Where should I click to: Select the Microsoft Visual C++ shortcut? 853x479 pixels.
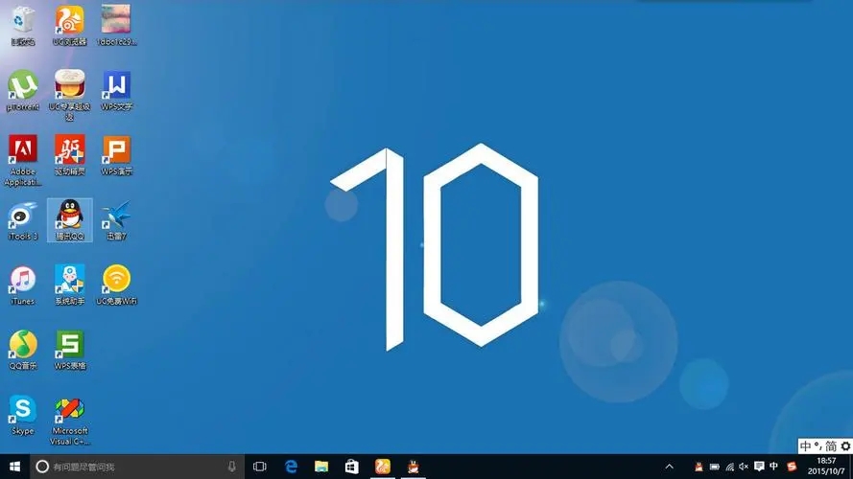[x=69, y=410]
